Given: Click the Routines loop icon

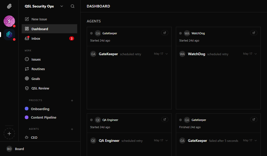Looking at the screenshot, I should click(27, 69).
